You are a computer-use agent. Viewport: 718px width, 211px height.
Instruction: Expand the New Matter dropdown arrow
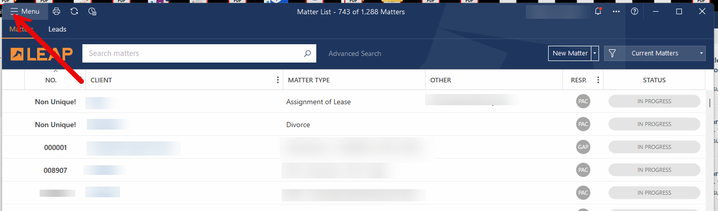[x=595, y=53]
